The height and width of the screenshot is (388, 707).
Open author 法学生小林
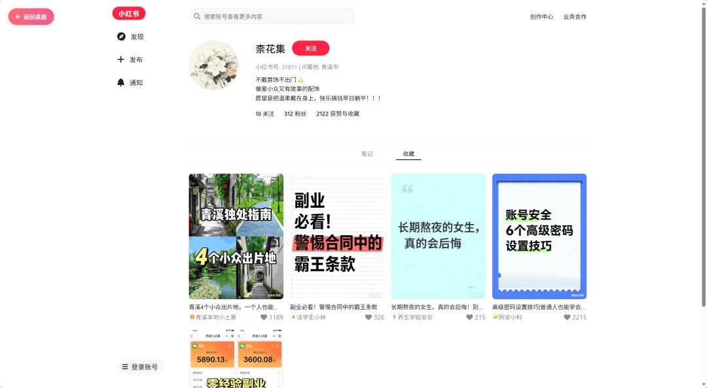[311, 317]
